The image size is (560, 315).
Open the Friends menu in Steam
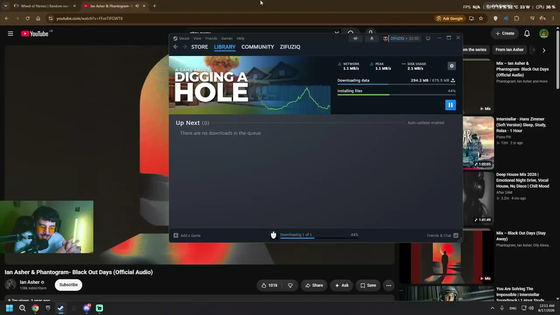coord(211,38)
